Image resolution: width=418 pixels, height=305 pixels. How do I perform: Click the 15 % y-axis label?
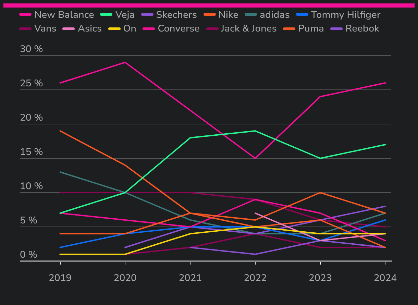tap(32, 152)
